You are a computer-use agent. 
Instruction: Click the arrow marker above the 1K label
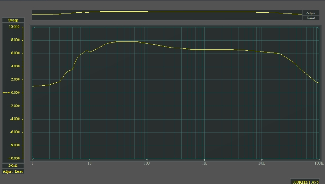point(204,160)
